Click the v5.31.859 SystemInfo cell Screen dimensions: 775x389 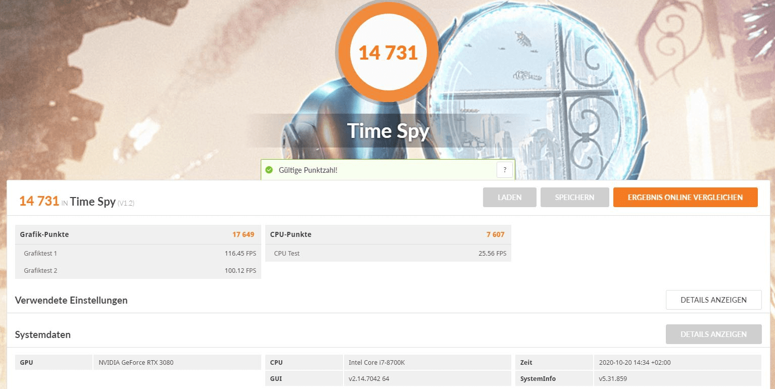point(677,378)
